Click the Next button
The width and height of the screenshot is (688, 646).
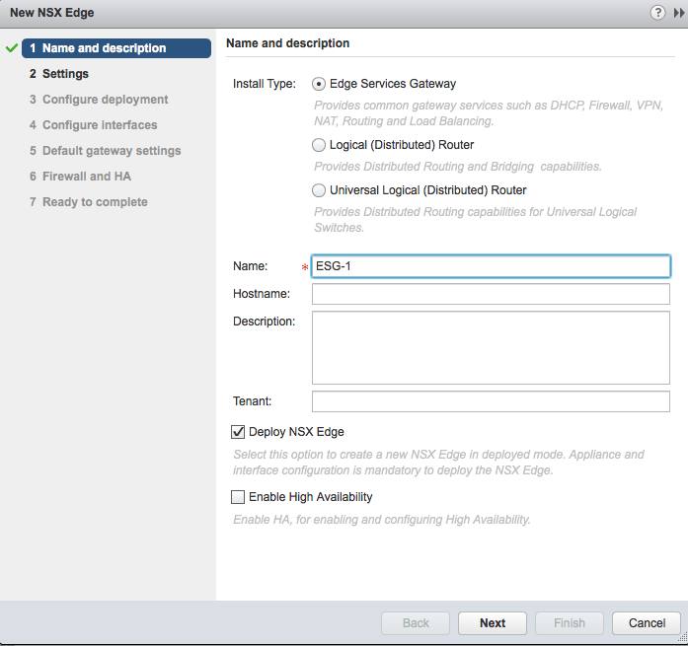click(493, 623)
